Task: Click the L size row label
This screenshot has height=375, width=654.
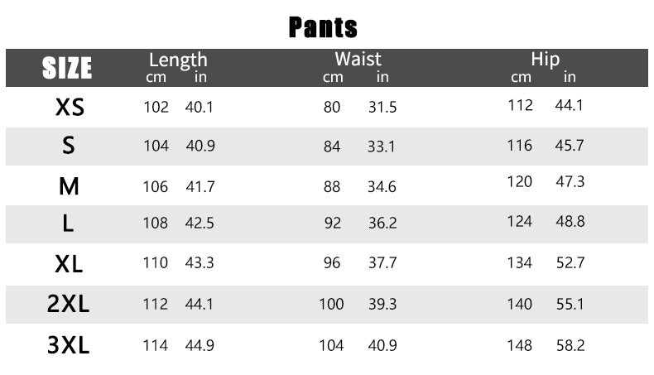Action: (x=68, y=224)
